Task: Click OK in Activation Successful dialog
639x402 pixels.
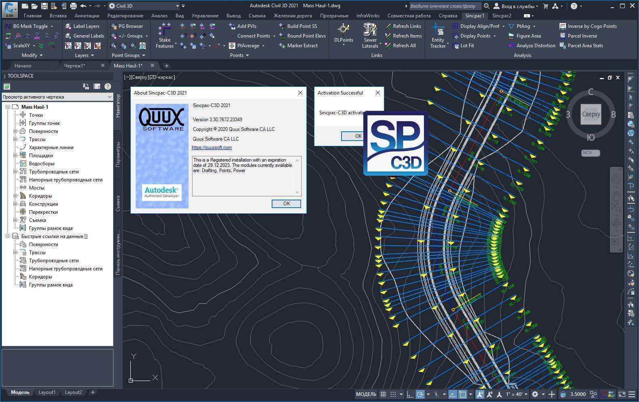Action: point(352,136)
